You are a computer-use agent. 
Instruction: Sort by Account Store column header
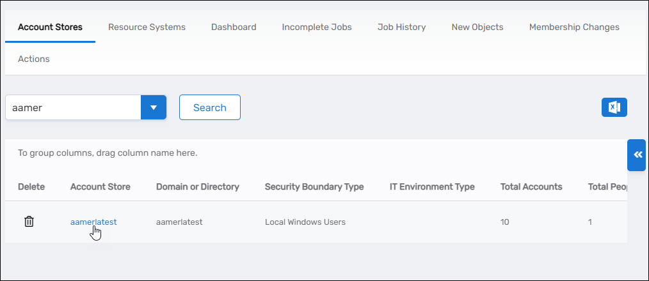point(100,186)
